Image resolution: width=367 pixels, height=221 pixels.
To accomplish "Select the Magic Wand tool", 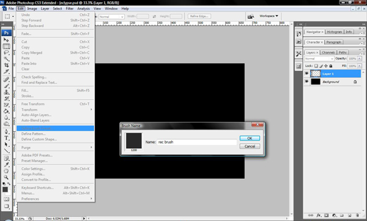I will point(6,59).
